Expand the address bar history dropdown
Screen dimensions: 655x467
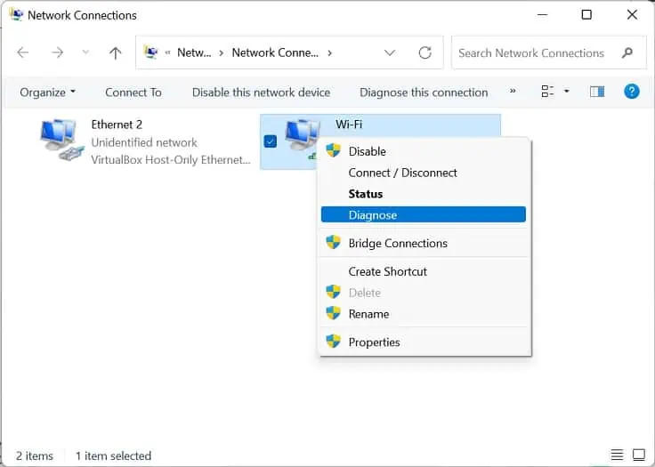tap(389, 52)
